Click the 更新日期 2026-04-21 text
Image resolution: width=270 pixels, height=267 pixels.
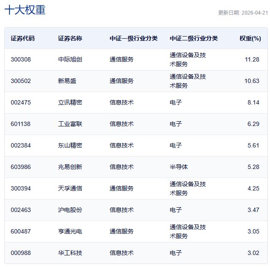tap(243, 12)
